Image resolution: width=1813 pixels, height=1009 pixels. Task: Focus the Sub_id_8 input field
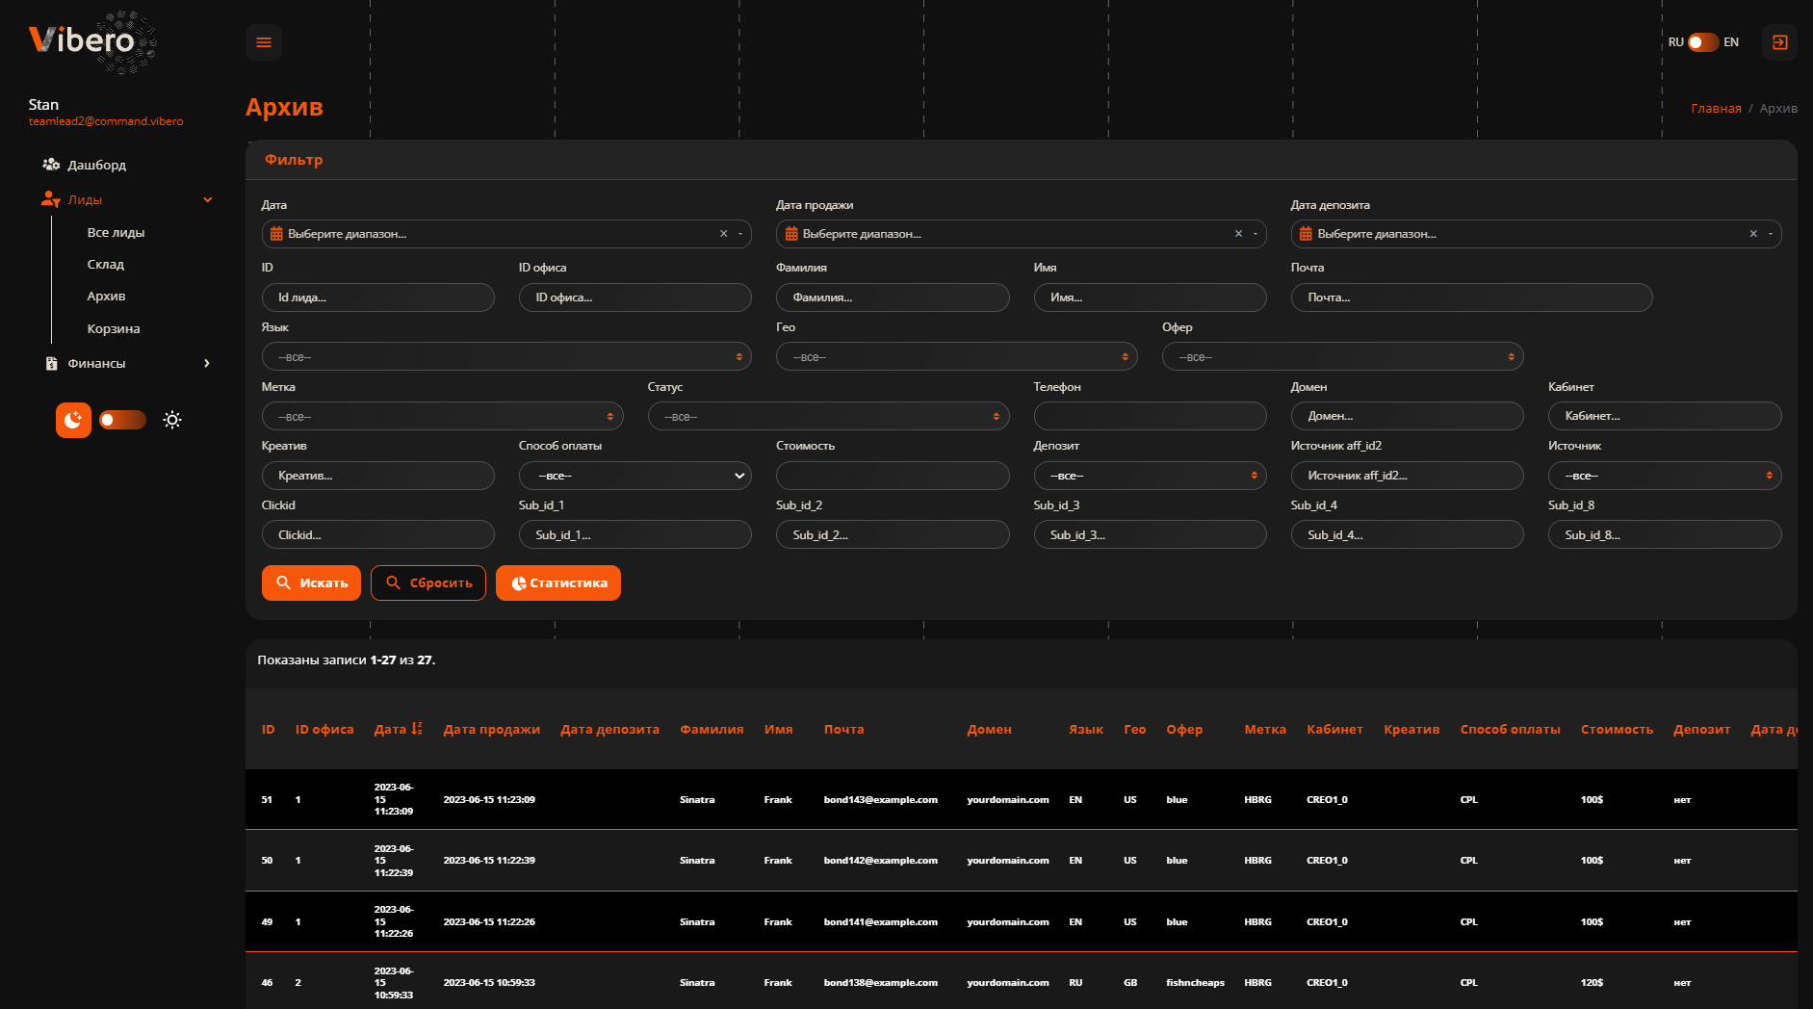pyautogui.click(x=1665, y=534)
